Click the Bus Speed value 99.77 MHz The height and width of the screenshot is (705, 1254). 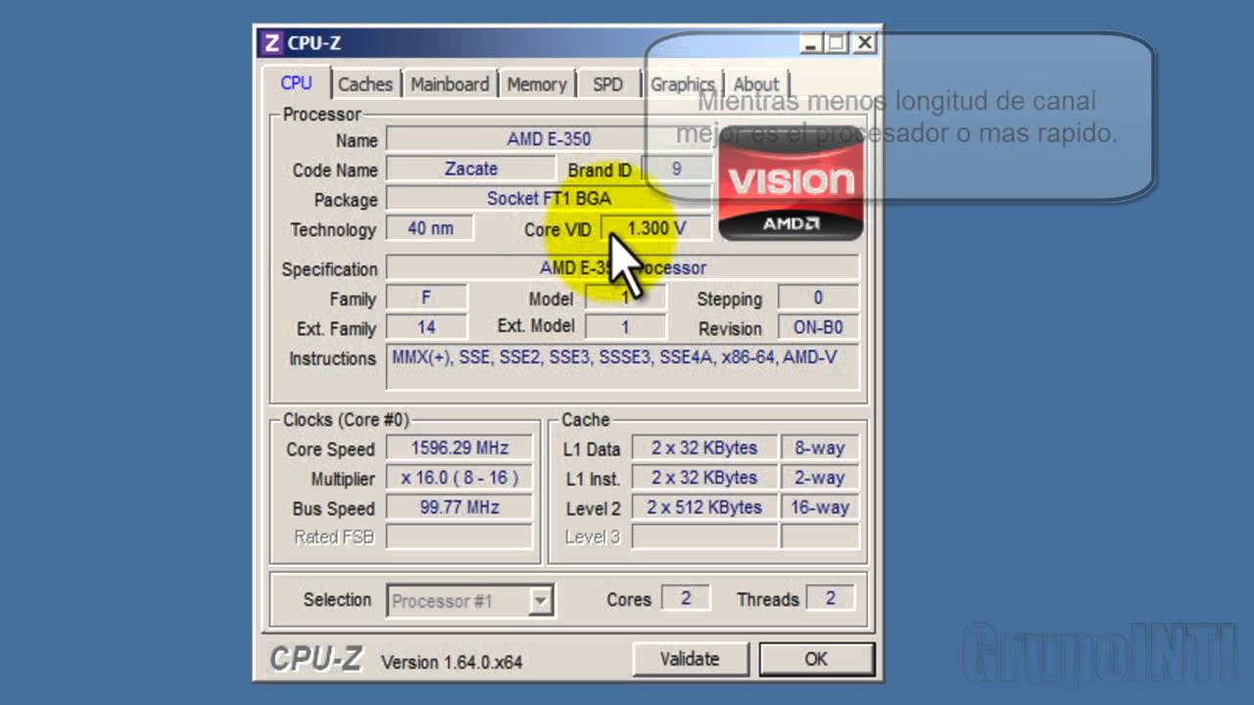(x=459, y=507)
